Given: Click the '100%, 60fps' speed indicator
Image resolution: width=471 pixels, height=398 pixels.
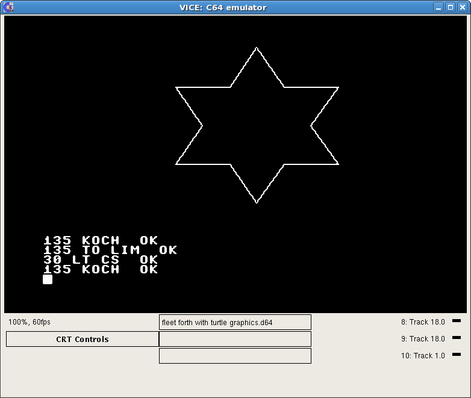Looking at the screenshot, I should pos(30,322).
